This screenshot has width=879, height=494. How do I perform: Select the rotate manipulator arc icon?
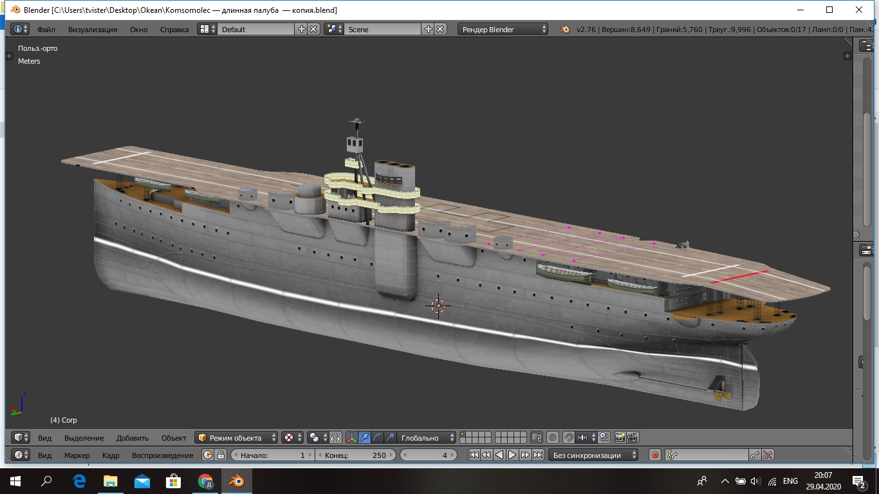pyautogui.click(x=377, y=437)
